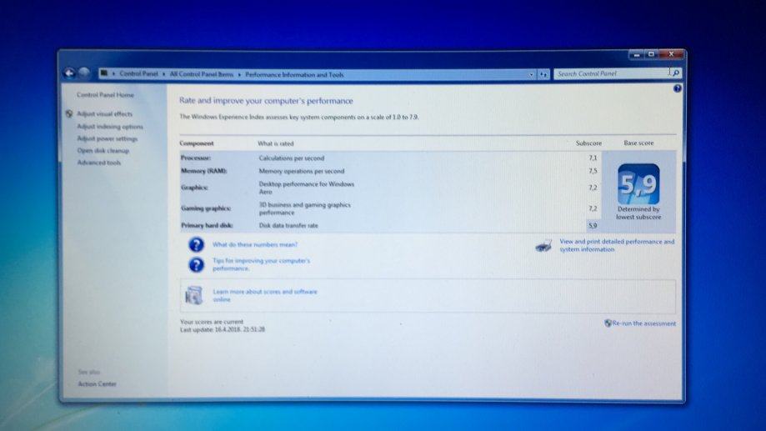Image resolution: width=766 pixels, height=431 pixels.
Task: Click the software box icon beside Learn more
Action: click(193, 295)
